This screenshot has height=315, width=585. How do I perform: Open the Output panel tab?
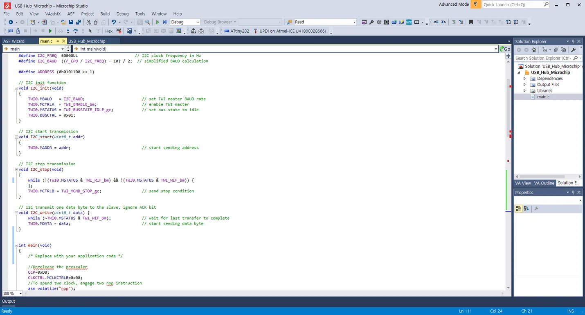pyautogui.click(x=8, y=301)
